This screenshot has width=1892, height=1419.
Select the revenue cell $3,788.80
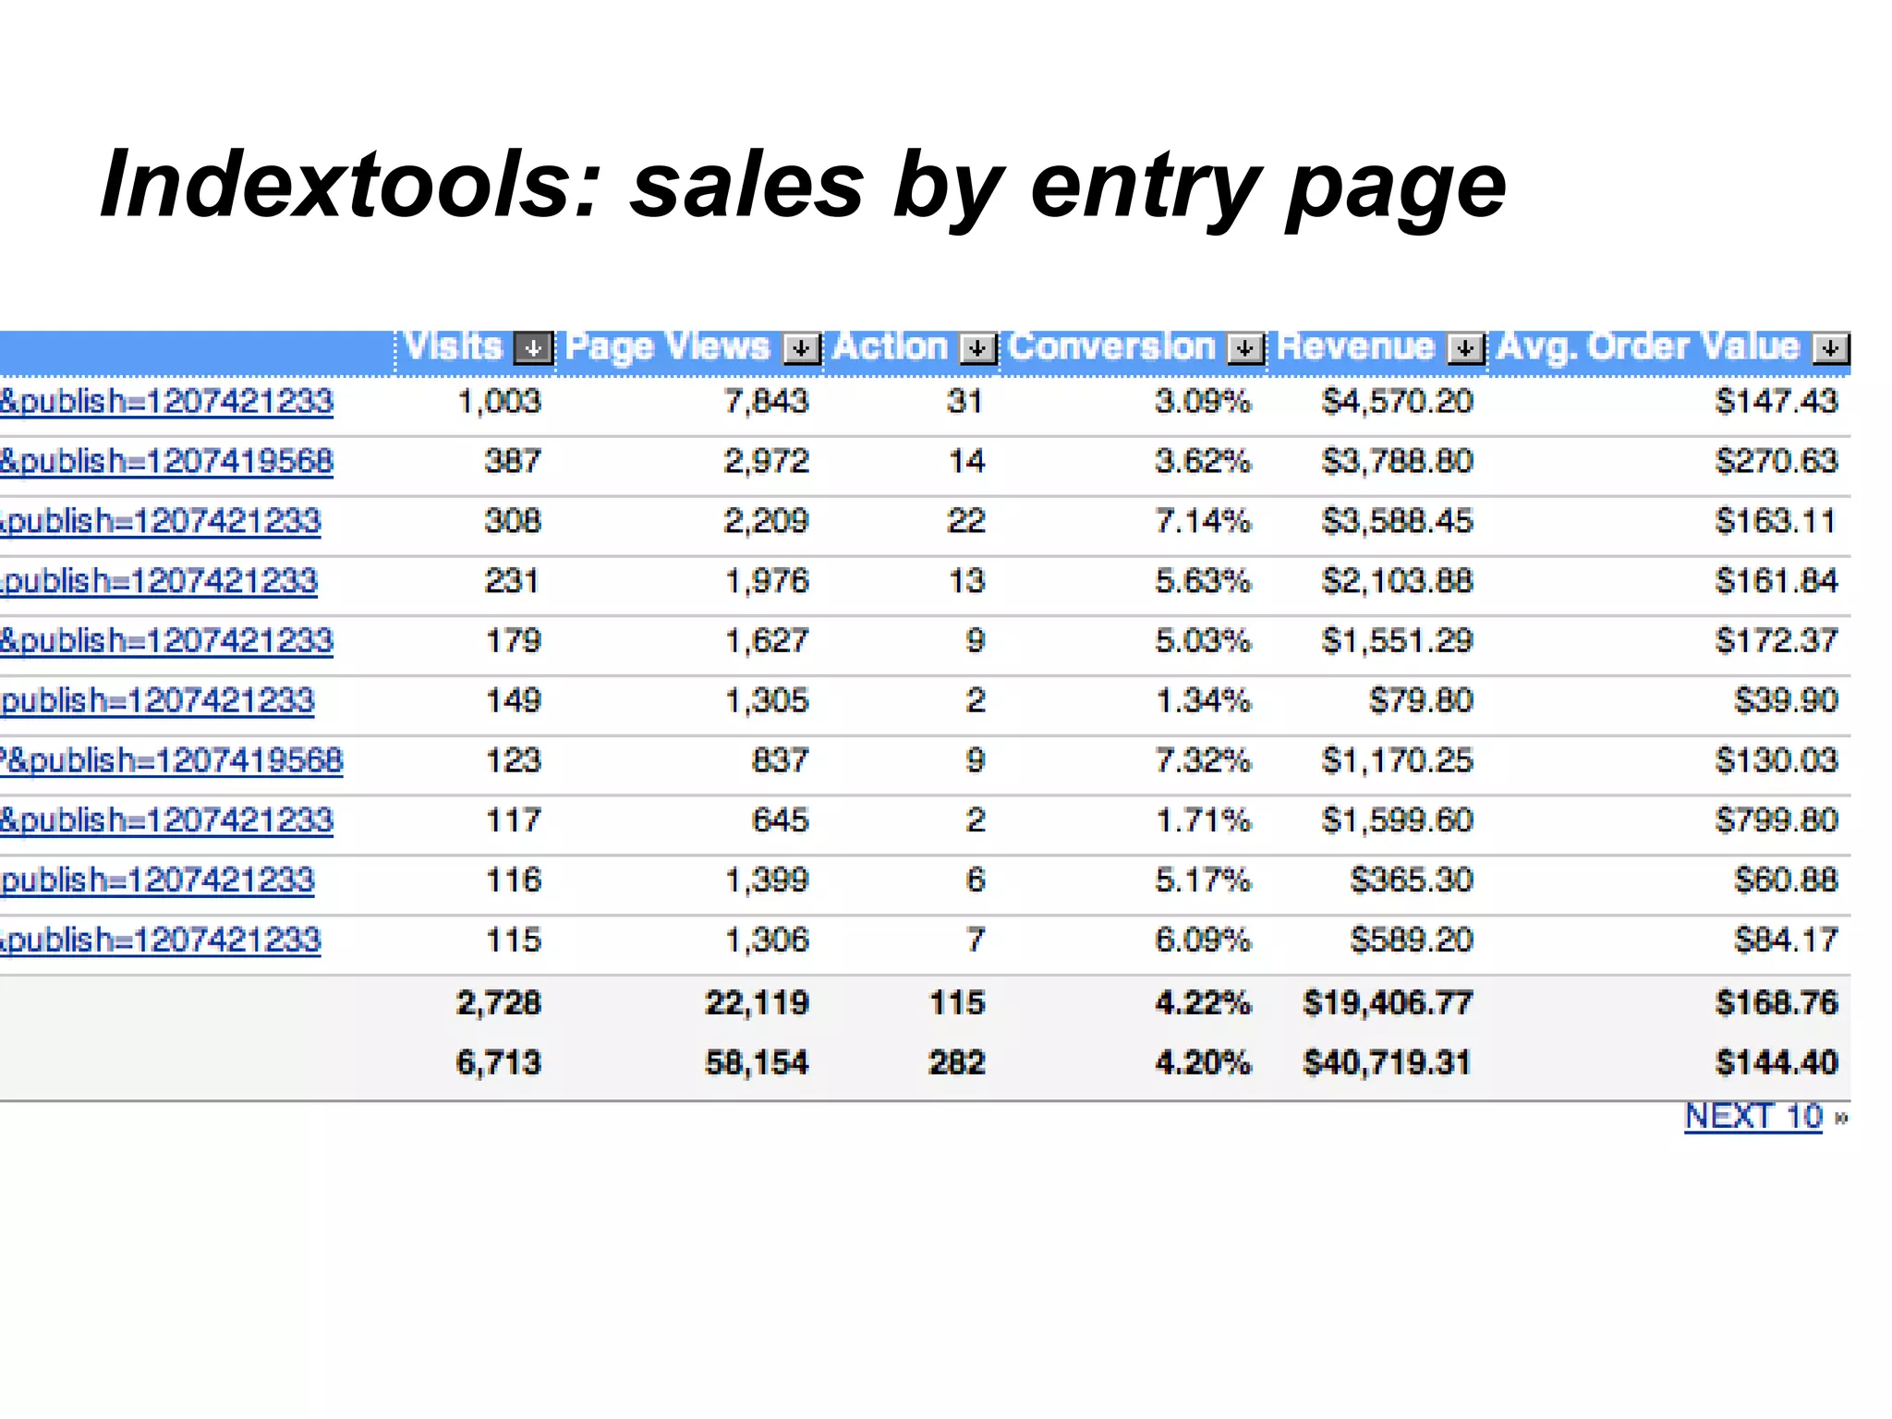1397,462
